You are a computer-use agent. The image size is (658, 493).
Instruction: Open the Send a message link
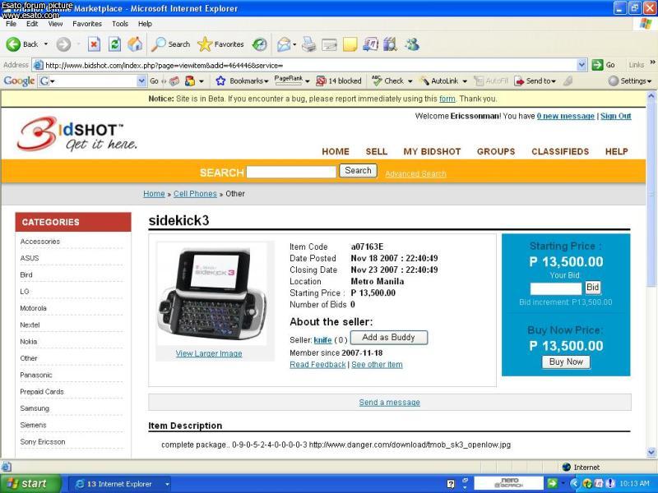click(x=389, y=403)
